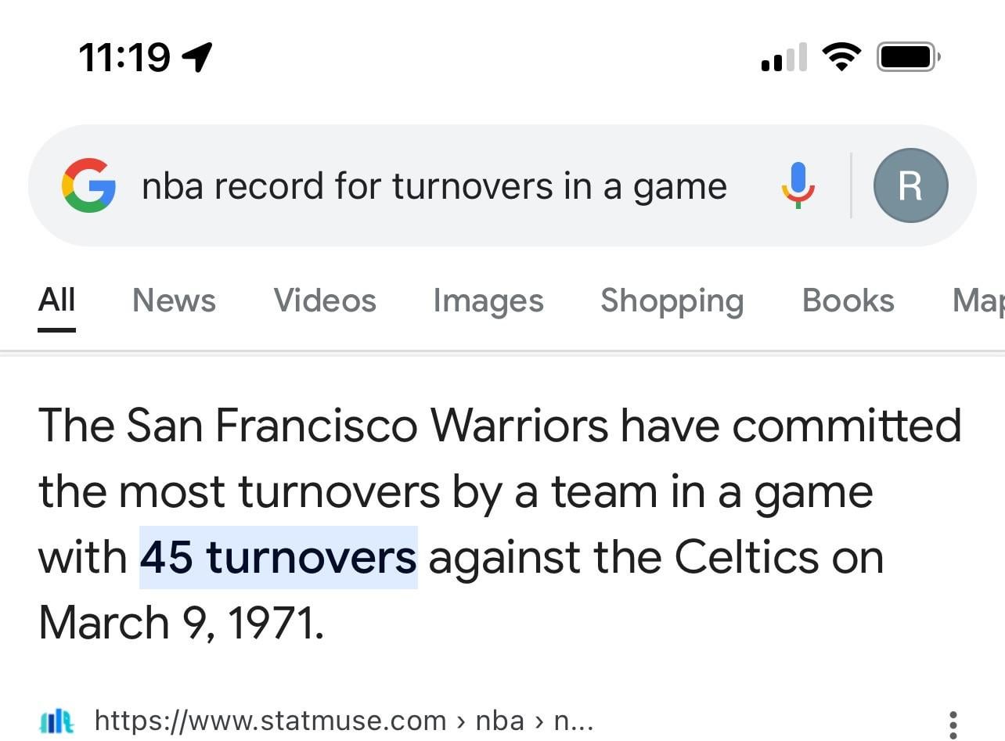
Task: Tap the Google logo icon
Action: click(x=88, y=185)
